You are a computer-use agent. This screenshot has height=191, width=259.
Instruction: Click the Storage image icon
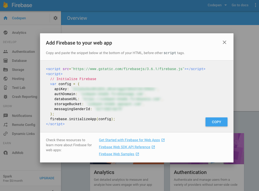coord(5,70)
